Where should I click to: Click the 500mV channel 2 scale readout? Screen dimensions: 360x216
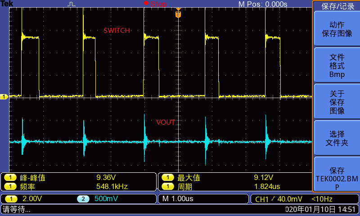(x=106, y=199)
